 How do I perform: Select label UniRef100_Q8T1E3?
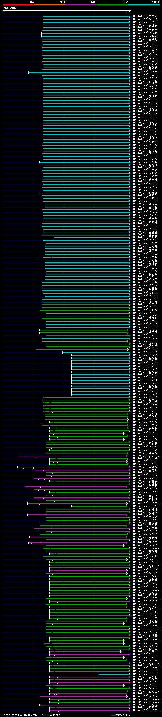[x=145, y=433]
